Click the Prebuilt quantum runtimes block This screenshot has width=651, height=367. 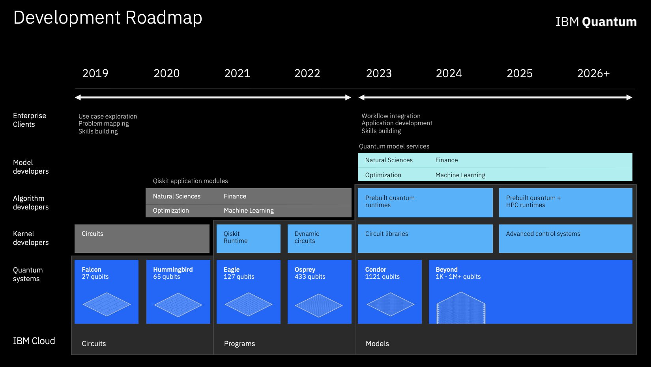pos(425,203)
